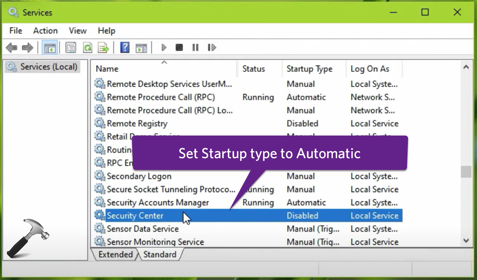Select the Security Center service
The image size is (477, 280).
pos(248,216)
